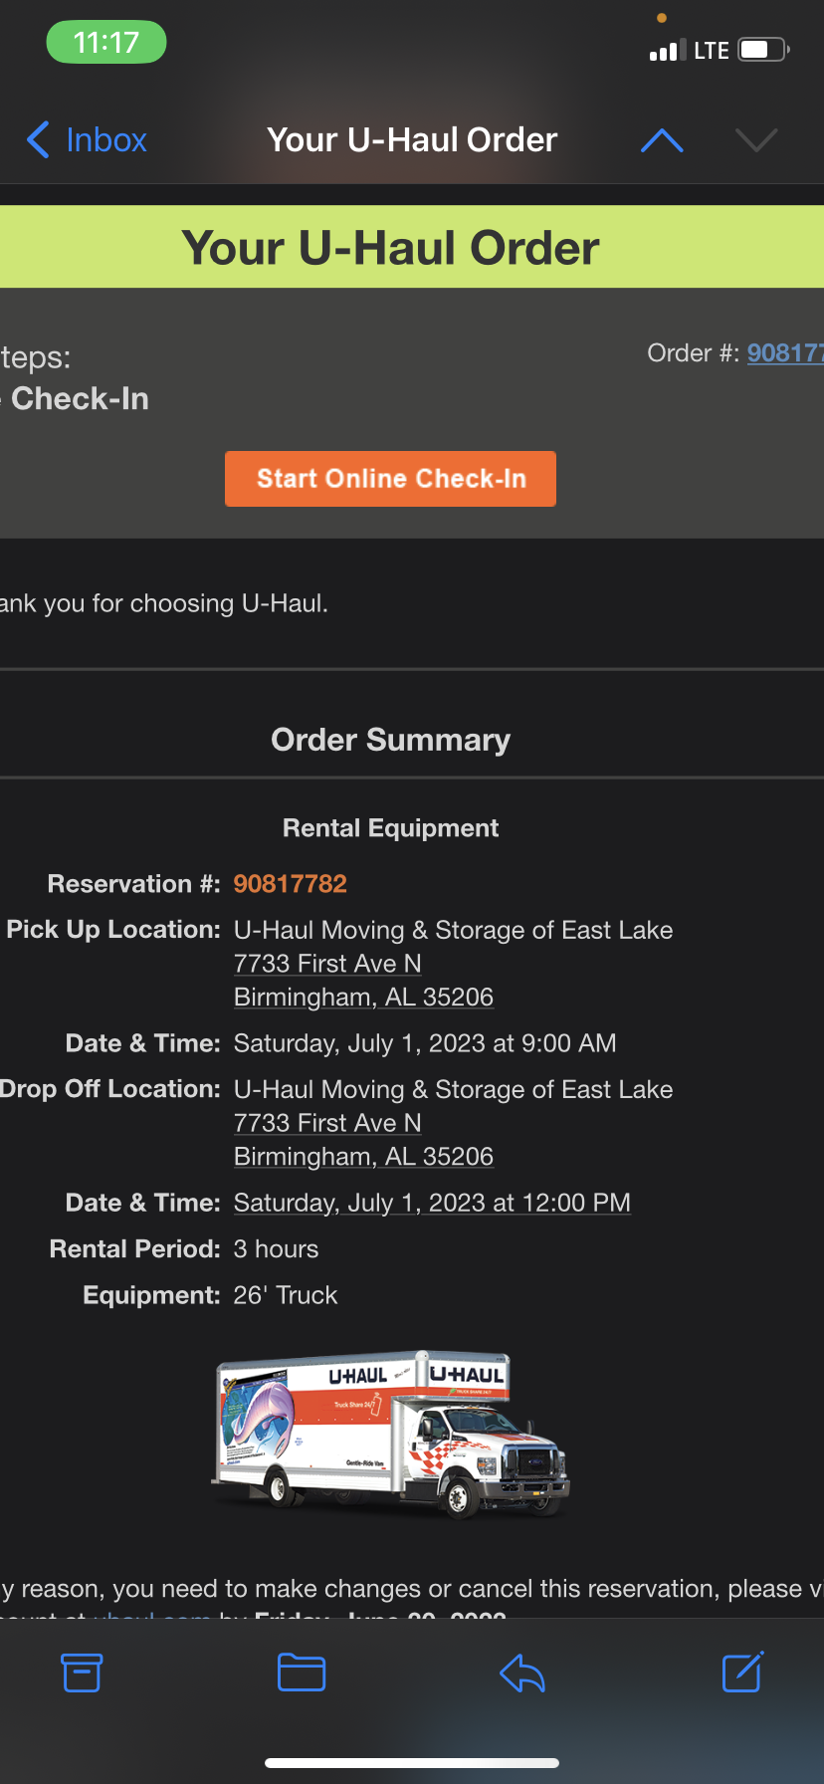This screenshot has width=824, height=1784.
Task: Tap the Compose new message icon
Action: pyautogui.click(x=742, y=1672)
